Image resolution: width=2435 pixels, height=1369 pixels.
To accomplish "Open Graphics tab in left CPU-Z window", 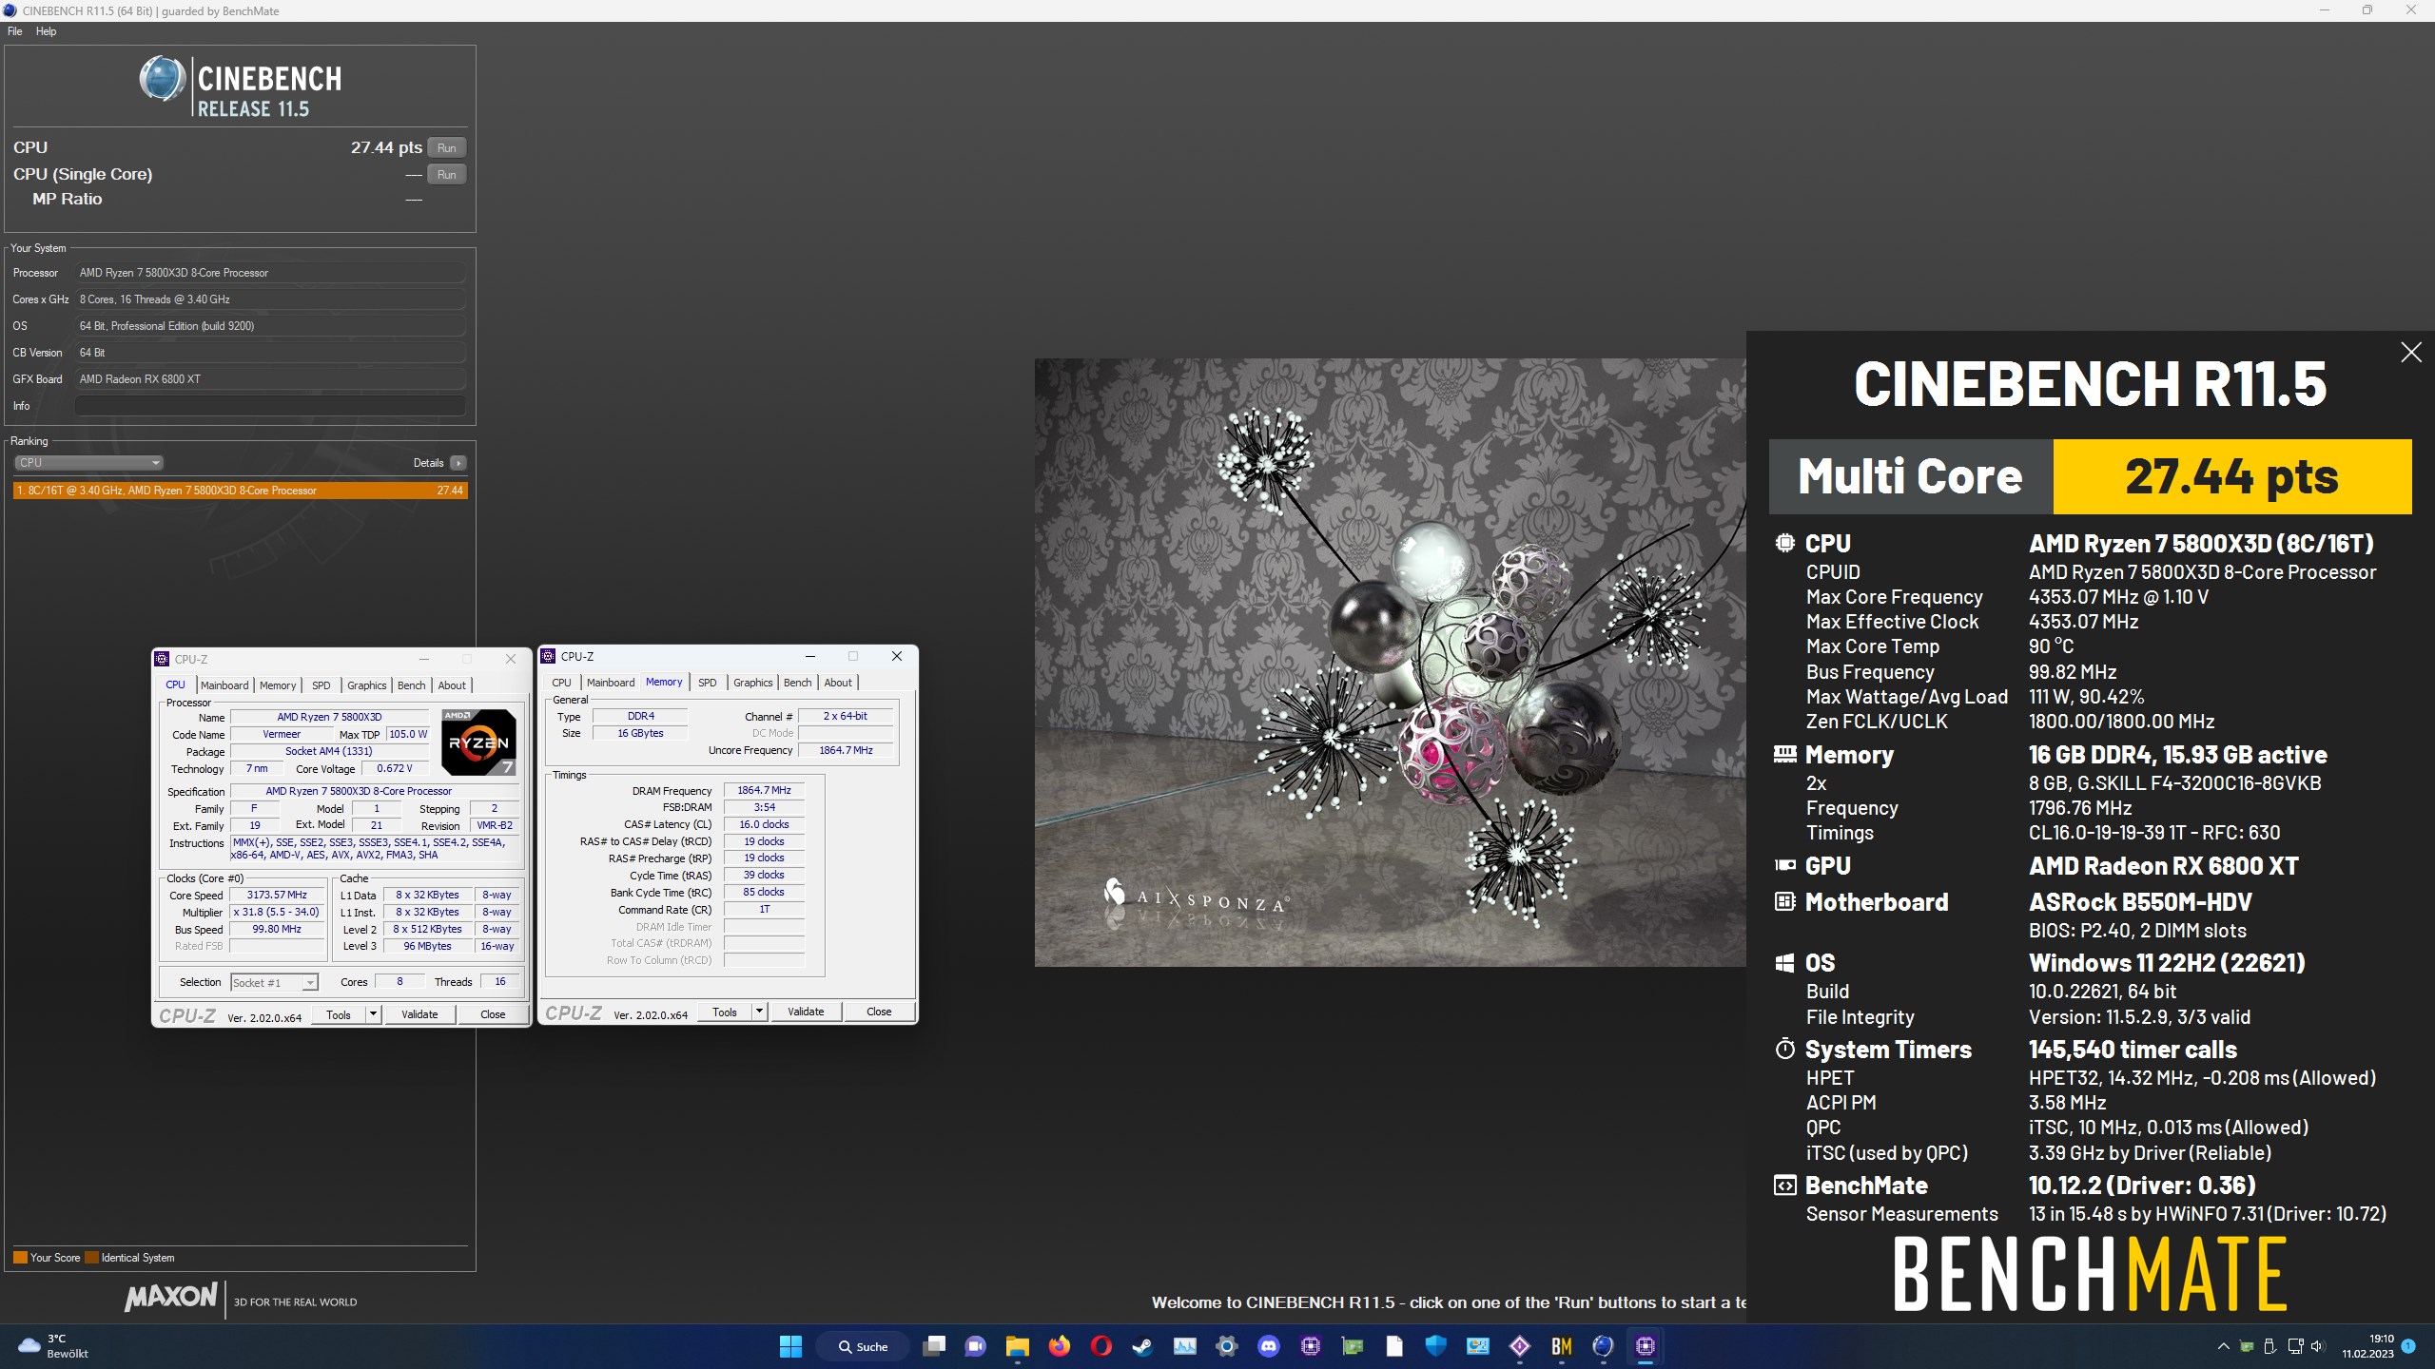I will 367,685.
